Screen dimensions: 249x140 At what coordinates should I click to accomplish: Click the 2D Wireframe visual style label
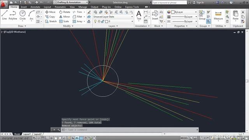tap(18, 32)
